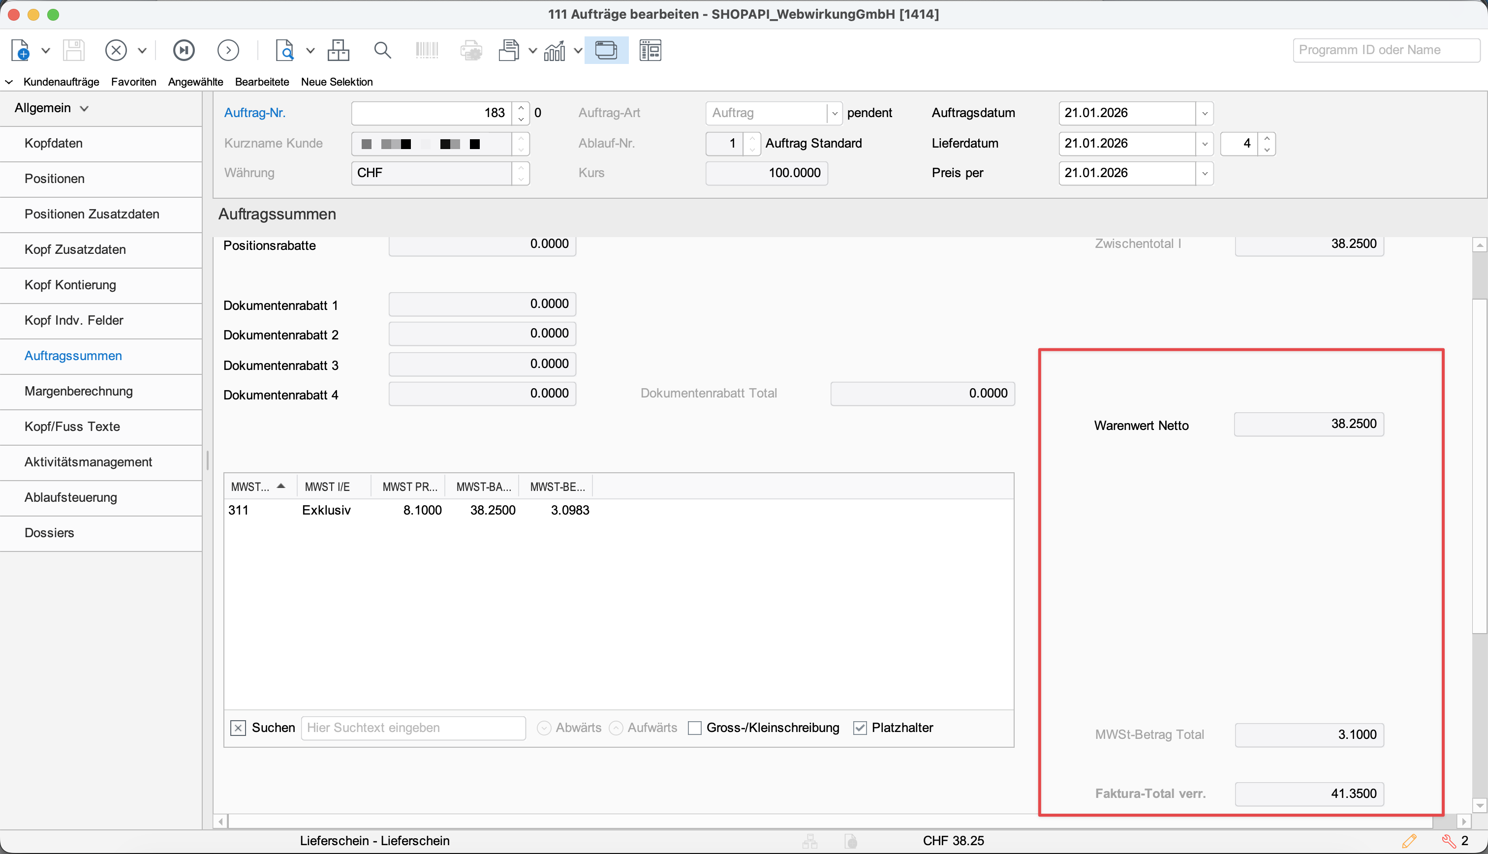
Task: Select the Abwärts radio button
Action: 544,728
